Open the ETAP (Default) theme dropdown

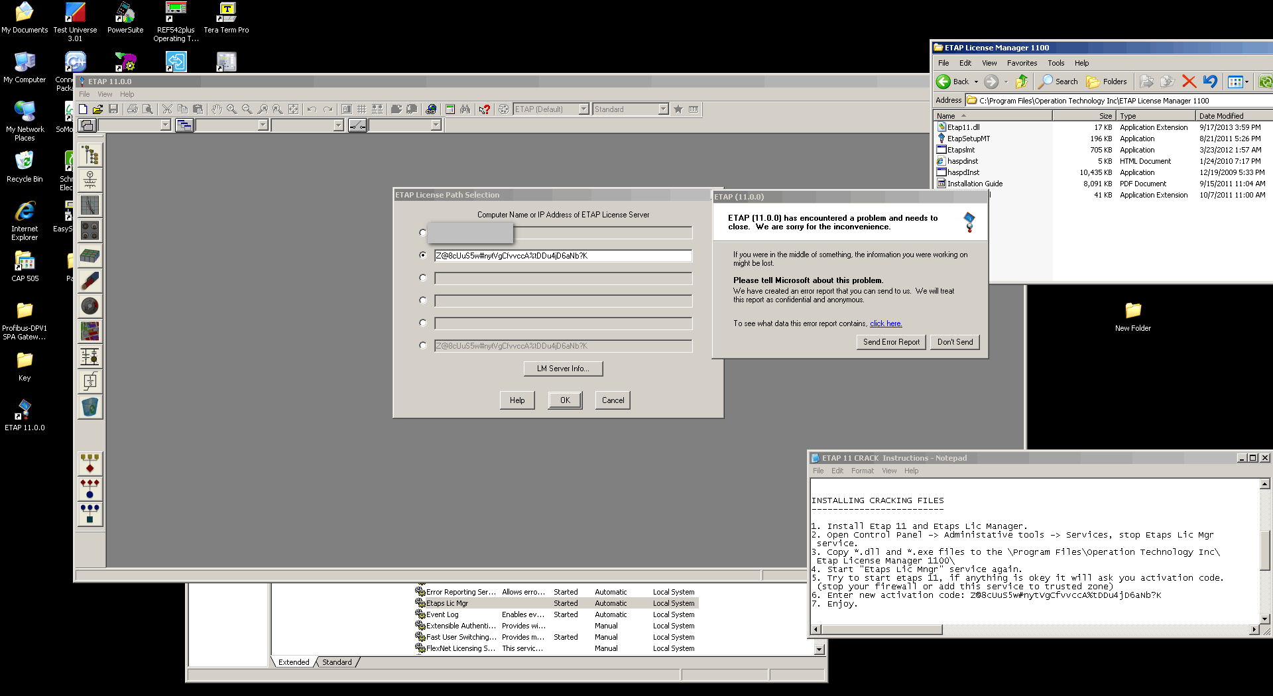[584, 109]
